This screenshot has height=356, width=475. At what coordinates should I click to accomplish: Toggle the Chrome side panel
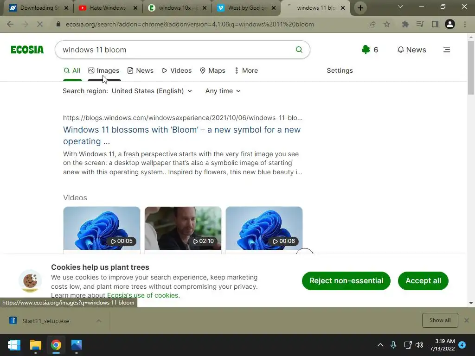pyautogui.click(x=435, y=24)
